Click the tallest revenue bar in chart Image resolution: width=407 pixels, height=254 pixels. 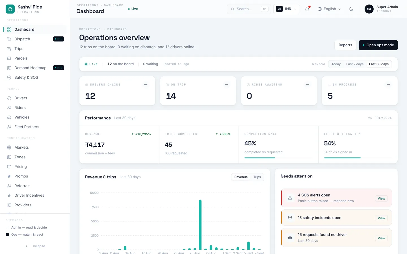pyautogui.click(x=200, y=225)
